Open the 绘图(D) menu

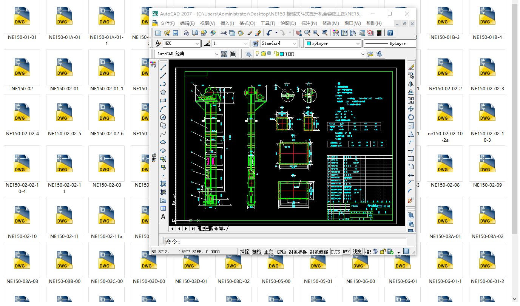288,23
